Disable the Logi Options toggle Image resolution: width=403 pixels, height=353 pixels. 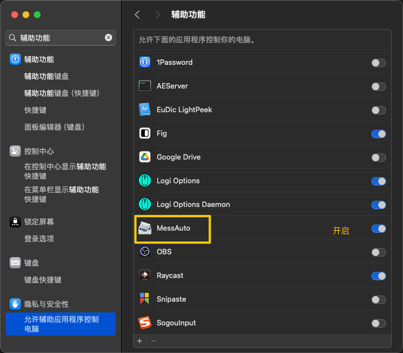[378, 181]
